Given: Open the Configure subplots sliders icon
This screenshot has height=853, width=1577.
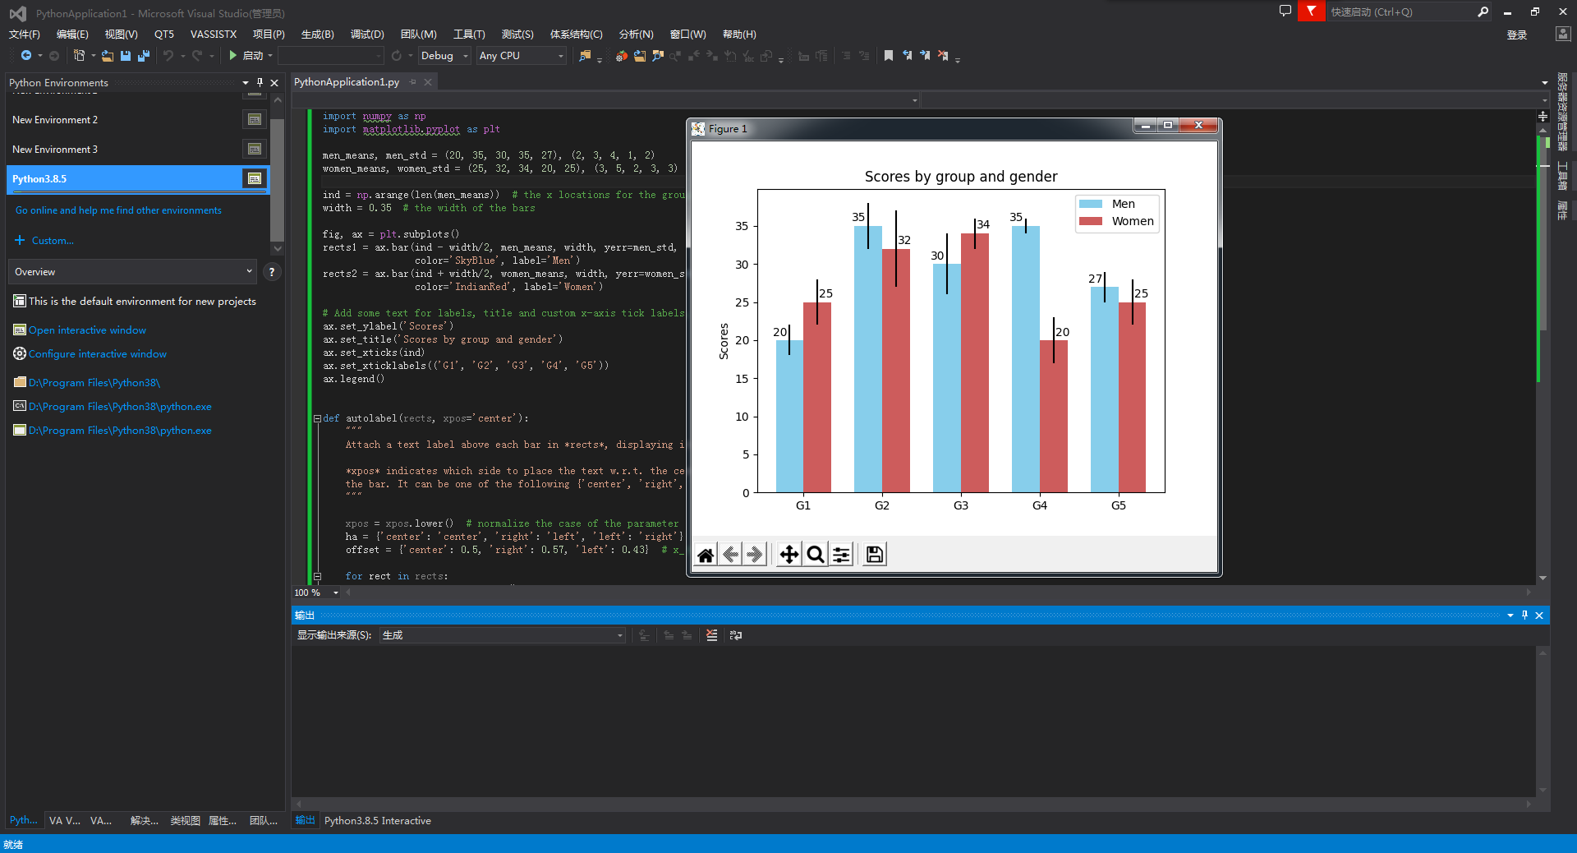Looking at the screenshot, I should tap(840, 554).
